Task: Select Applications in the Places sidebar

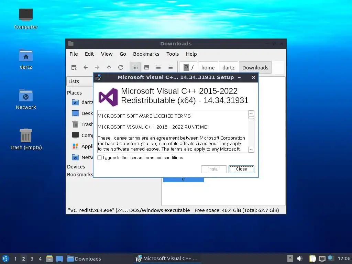Action: tap(82, 146)
